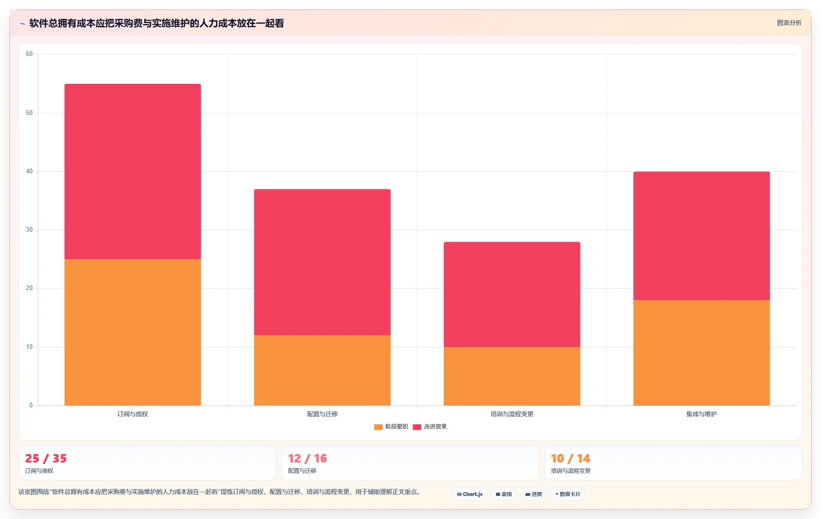Click the 12 / 16 stat value
Viewport: 821px width, 519px height.
pos(307,458)
